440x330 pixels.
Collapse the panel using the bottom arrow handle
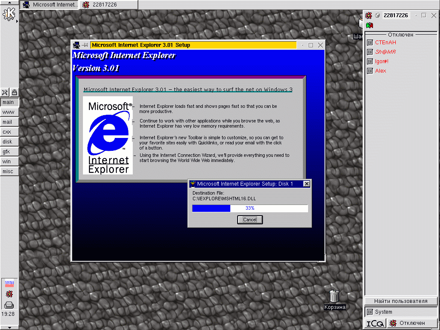pyautogui.click(x=9, y=327)
